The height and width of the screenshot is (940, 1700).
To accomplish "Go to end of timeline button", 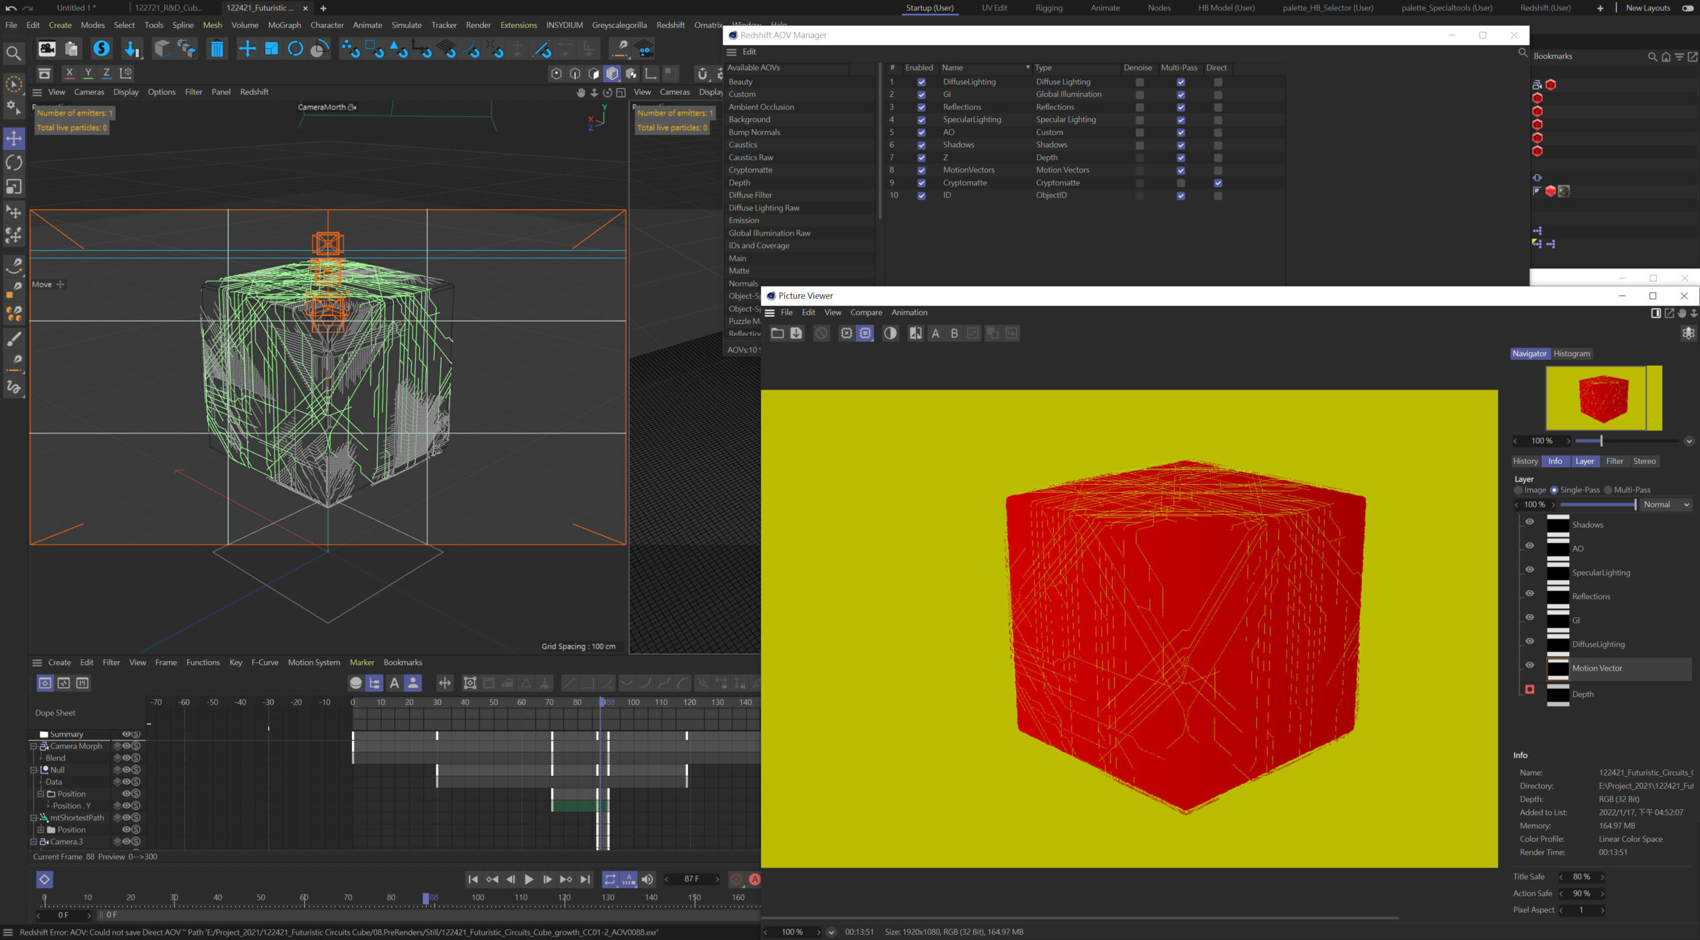I will pyautogui.click(x=585, y=879).
